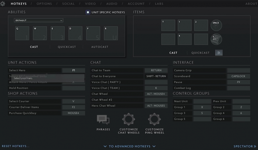Select the ALT round neutral item slot
This screenshot has width=258, height=150.
point(216,39)
